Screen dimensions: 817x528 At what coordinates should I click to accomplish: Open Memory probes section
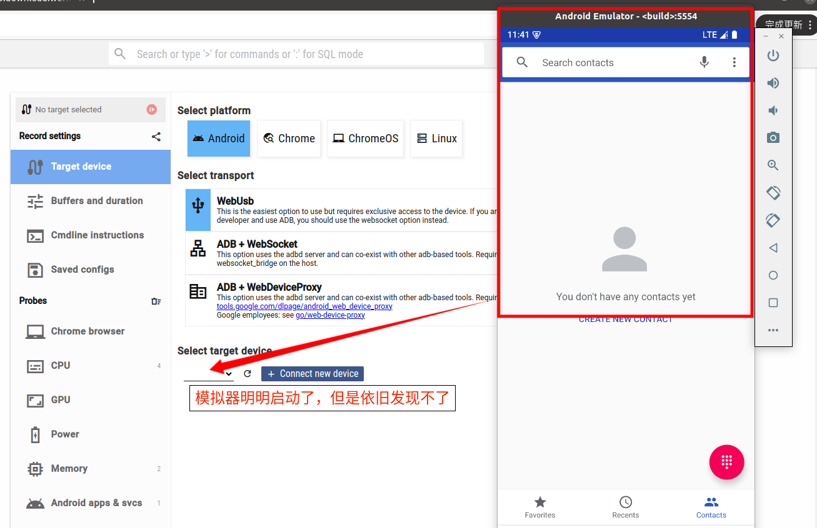pos(91,469)
